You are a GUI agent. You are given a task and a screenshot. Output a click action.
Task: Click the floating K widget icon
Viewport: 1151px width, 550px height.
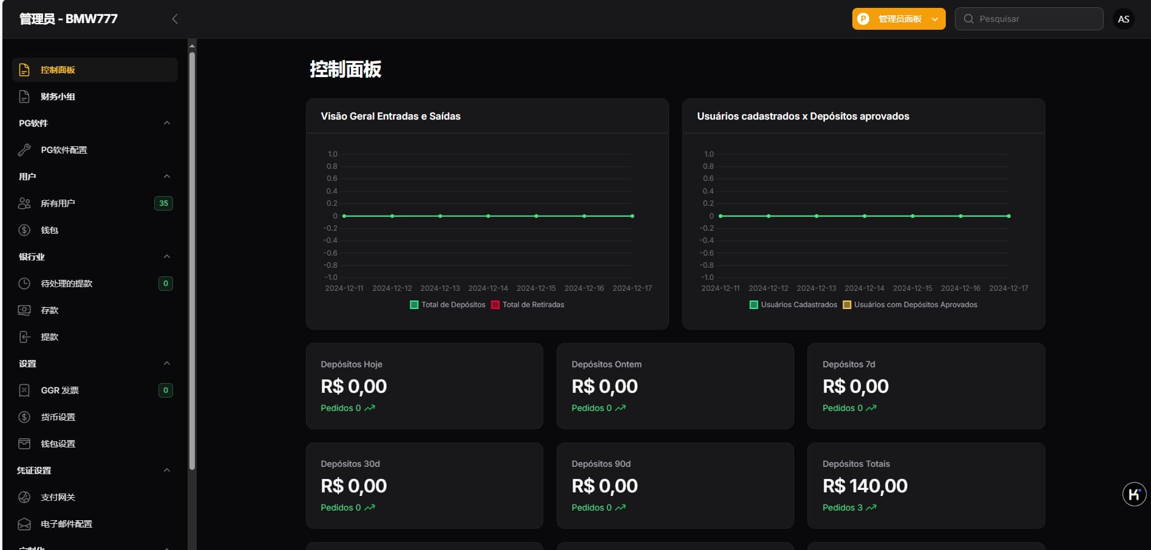tap(1133, 494)
